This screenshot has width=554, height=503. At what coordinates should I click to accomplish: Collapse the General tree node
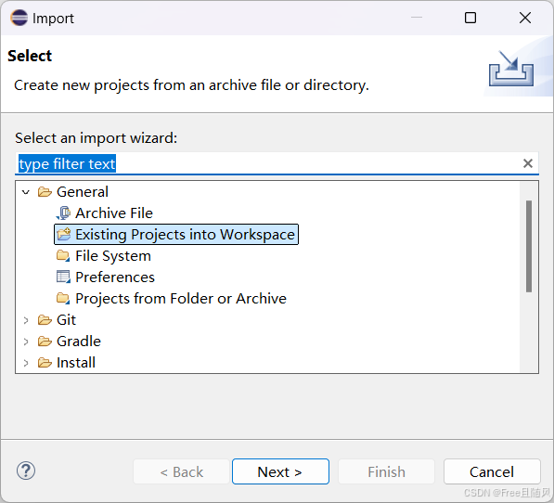[x=26, y=192]
